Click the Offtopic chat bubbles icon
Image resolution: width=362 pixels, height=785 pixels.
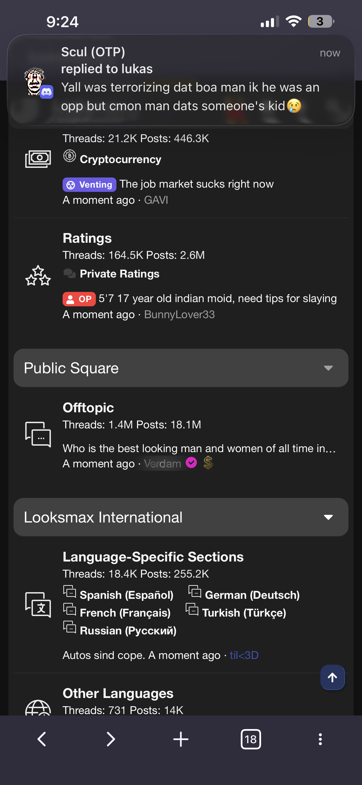coord(38,434)
